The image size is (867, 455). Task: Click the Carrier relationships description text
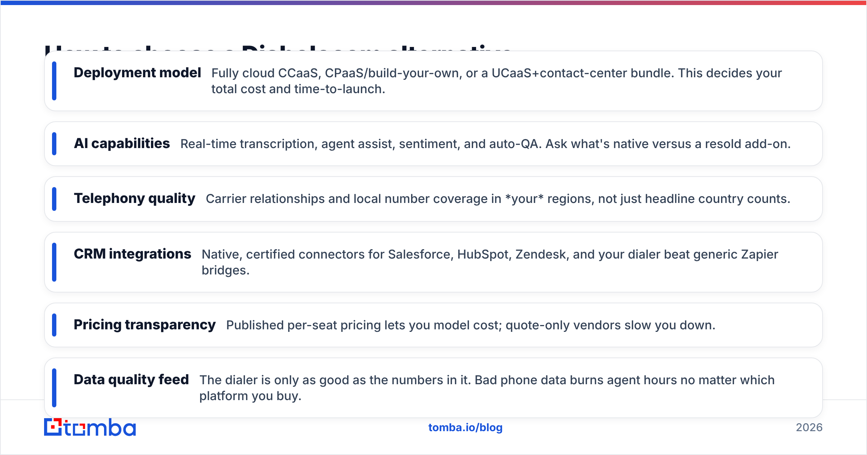[498, 199]
